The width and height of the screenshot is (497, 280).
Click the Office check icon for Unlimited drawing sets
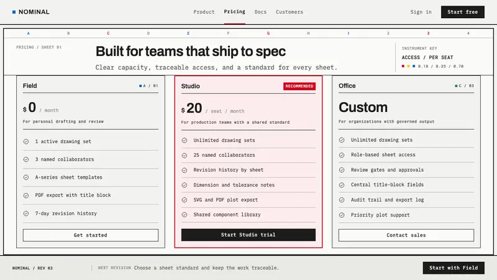[x=342, y=140]
